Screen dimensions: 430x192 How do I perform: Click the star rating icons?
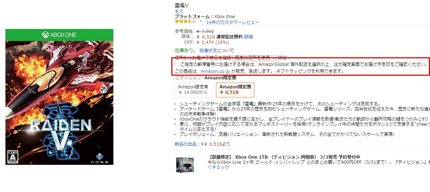pos(185,21)
